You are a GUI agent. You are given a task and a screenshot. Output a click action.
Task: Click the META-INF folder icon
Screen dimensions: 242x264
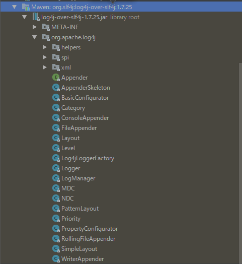46,27
